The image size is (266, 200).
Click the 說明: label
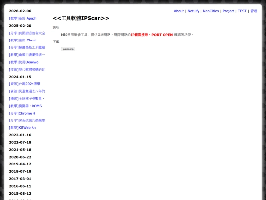(56, 27)
